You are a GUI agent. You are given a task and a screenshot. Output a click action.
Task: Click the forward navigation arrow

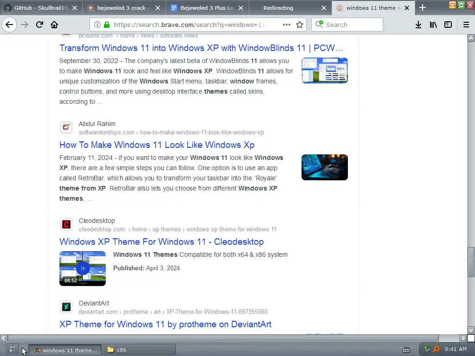click(x=25, y=25)
